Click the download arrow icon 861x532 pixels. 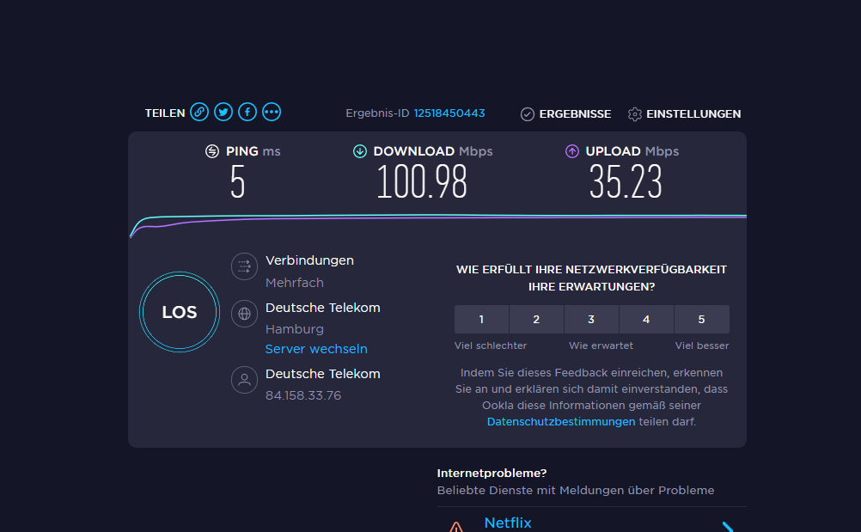pyautogui.click(x=360, y=151)
